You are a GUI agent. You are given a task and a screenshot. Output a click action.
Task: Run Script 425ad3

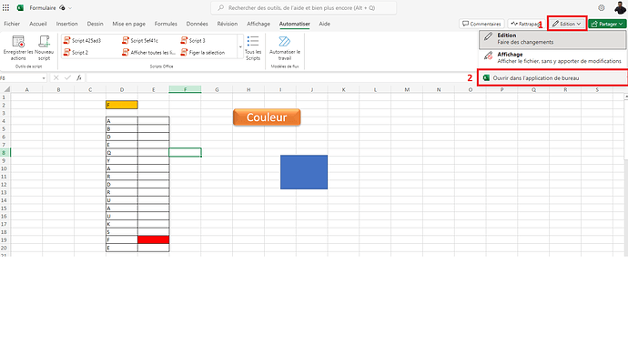click(x=83, y=40)
